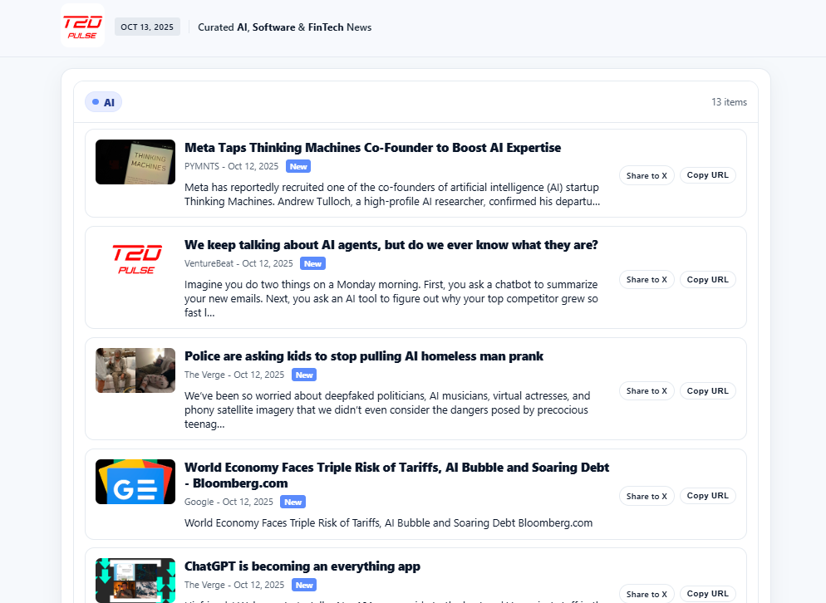Click summary beginning We've been so worried
826x603 pixels.
[x=387, y=409]
